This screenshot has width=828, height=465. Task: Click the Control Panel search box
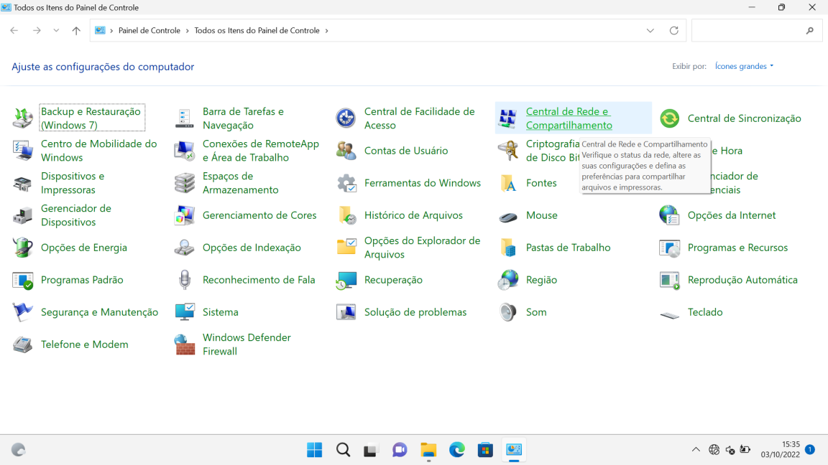747,31
